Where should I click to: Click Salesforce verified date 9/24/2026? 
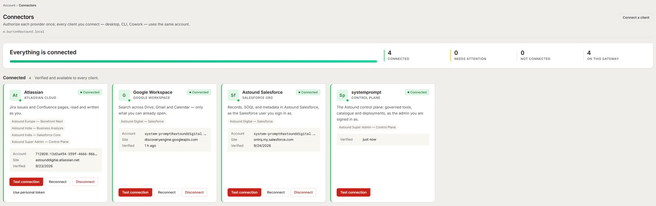pos(262,146)
